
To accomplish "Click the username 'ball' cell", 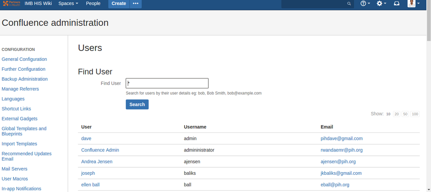I will pyautogui.click(x=188, y=185).
